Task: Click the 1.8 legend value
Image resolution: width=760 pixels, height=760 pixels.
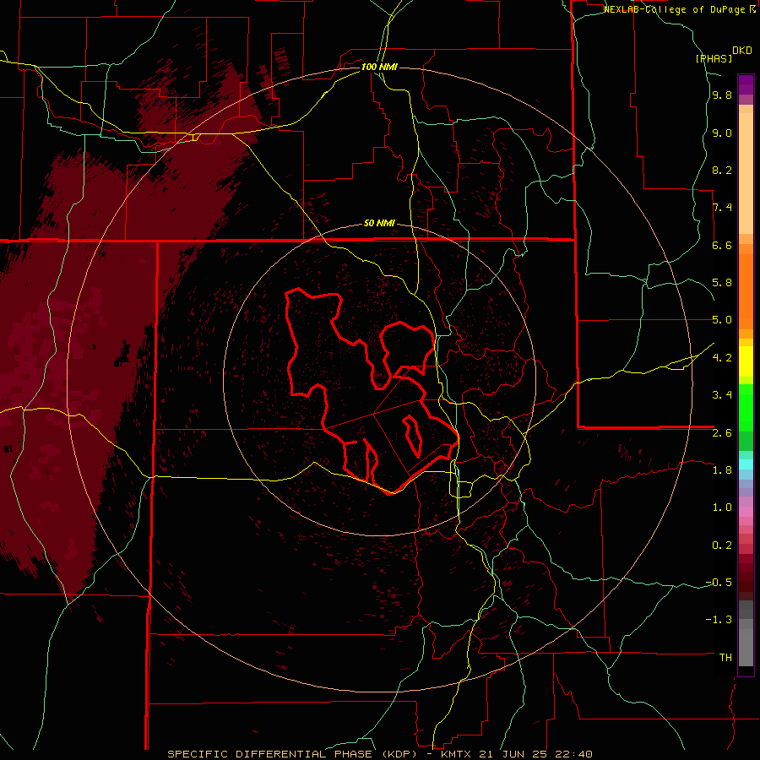Action: tap(722, 470)
